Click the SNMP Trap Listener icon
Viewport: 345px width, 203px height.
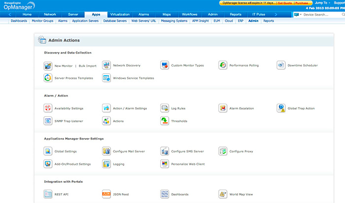coord(48,121)
